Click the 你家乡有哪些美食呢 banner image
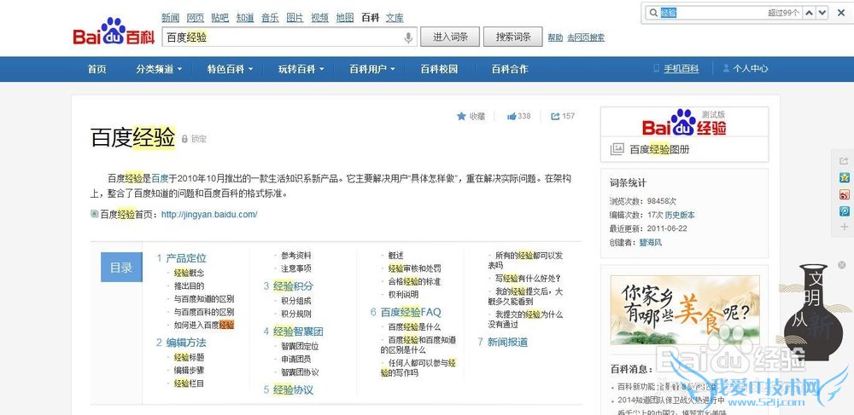The height and width of the screenshot is (415, 854). click(685, 310)
